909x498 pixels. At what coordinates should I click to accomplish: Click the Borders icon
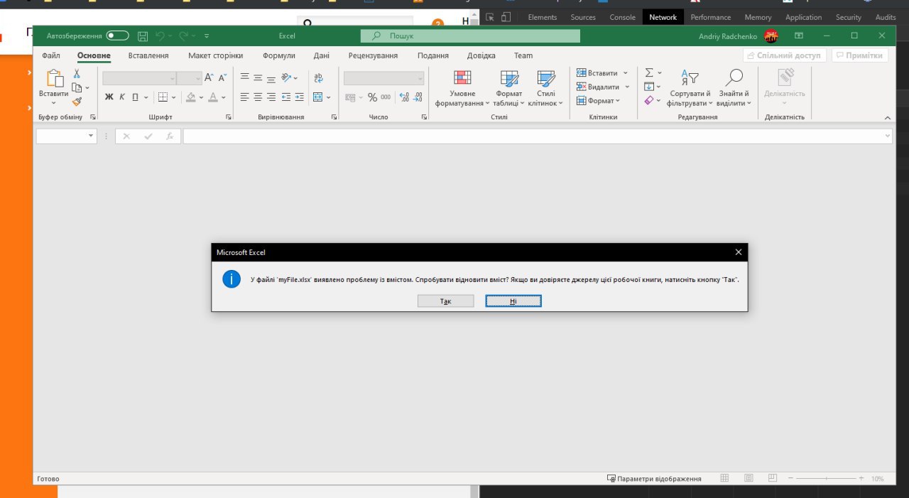click(163, 97)
